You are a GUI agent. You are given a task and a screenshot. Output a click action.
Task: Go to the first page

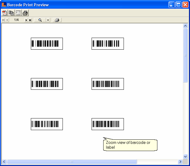click(3, 20)
